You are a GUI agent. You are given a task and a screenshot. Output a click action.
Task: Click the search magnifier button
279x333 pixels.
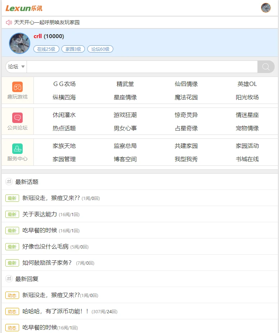[266, 67]
